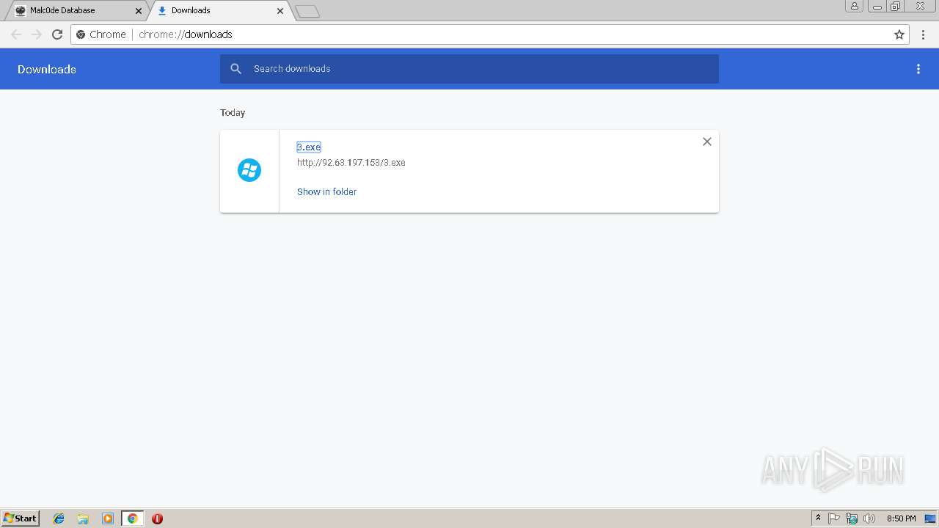Open the Chrome user profile button
The image size is (939, 528).
(855, 6)
